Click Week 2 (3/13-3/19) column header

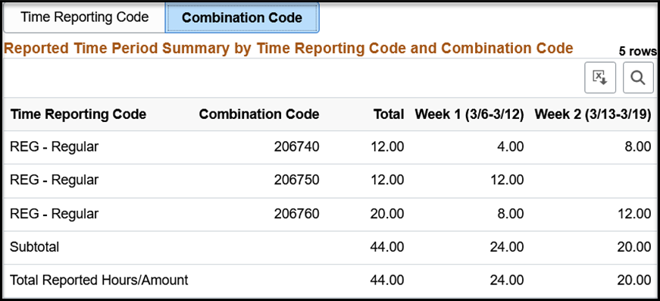click(x=593, y=114)
